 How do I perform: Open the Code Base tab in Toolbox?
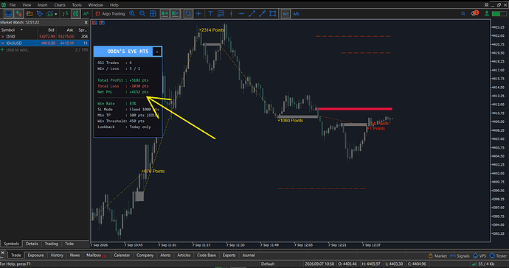click(207, 255)
